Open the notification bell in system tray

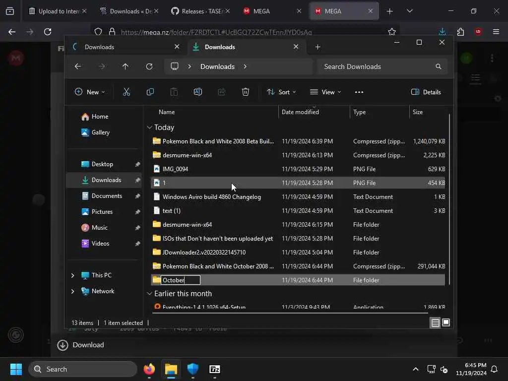(494, 369)
